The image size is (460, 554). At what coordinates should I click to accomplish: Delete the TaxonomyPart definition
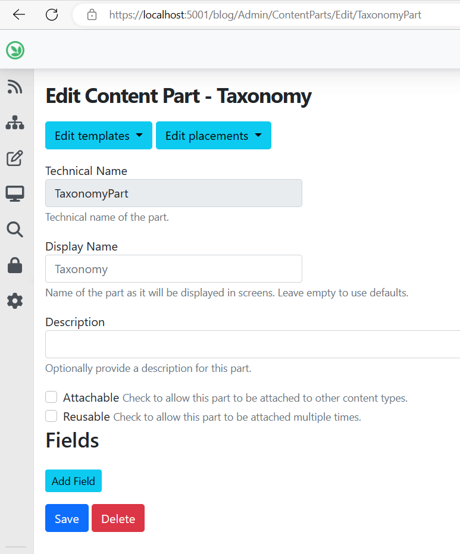[118, 518]
